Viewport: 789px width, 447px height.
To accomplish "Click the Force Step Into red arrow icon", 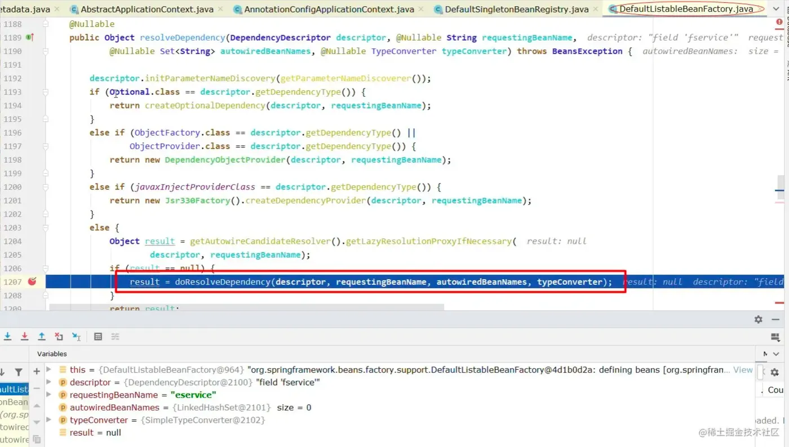I will tap(25, 336).
